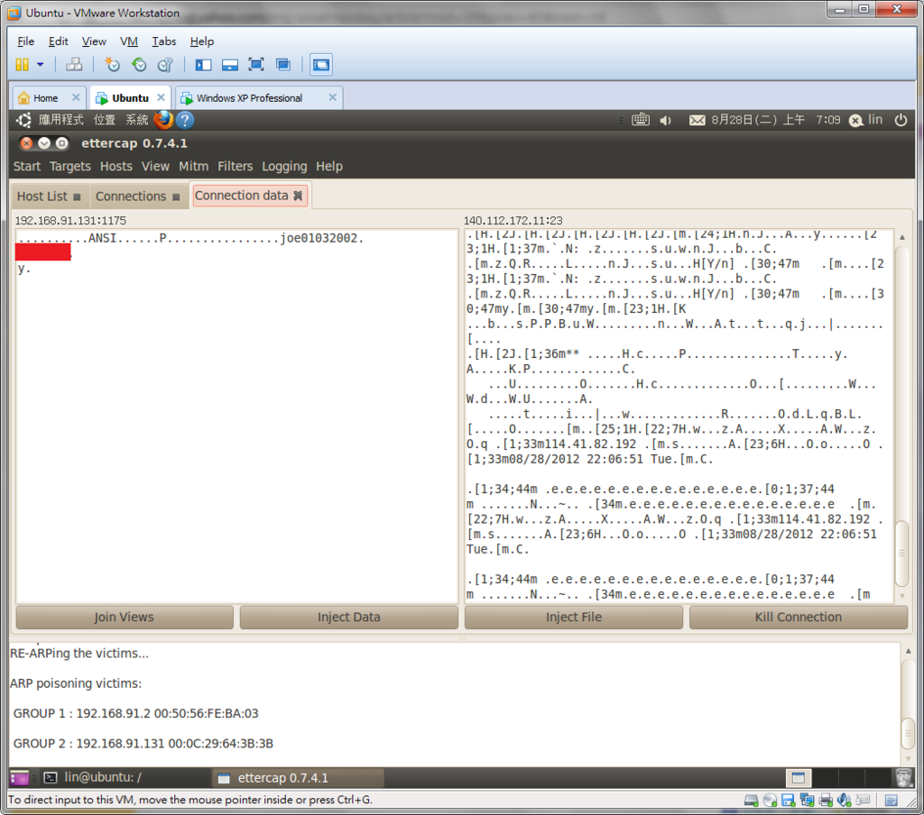924x815 pixels.
Task: Open the VM menu
Action: tap(128, 41)
